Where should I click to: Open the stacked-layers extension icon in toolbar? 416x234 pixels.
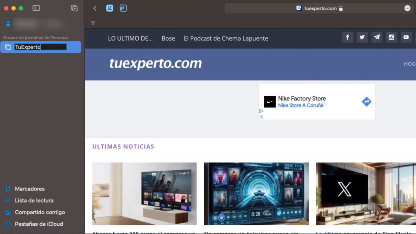coord(123,8)
